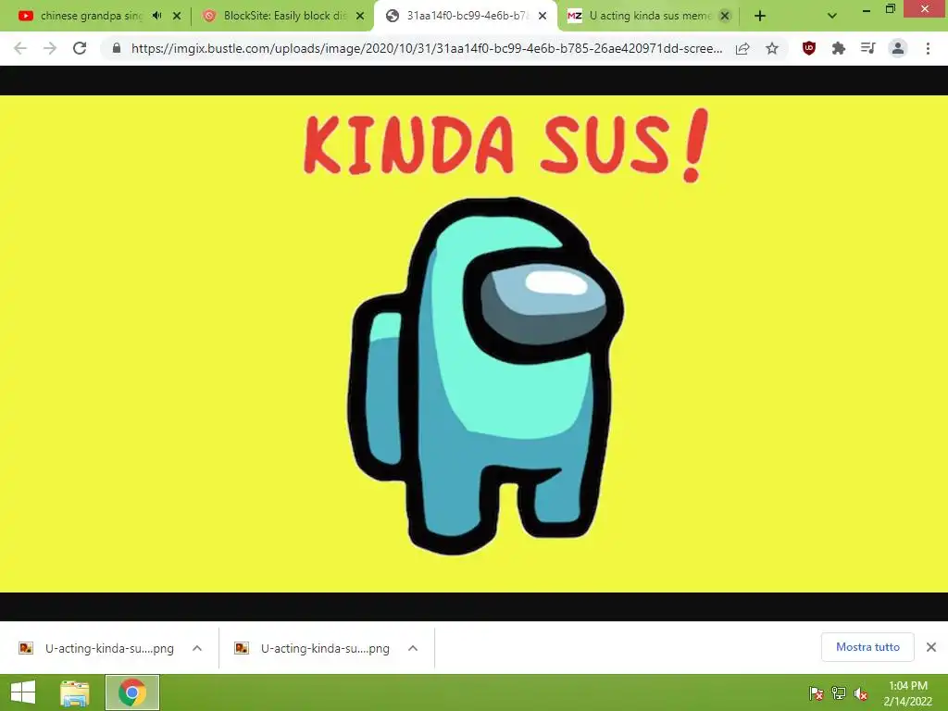Open the tab search dropdown
This screenshot has height=711, width=948.
[832, 16]
